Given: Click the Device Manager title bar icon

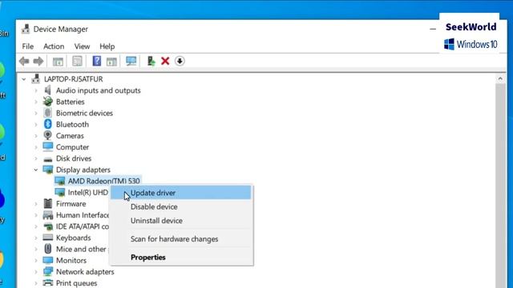Looking at the screenshot, I should pyautogui.click(x=26, y=29).
